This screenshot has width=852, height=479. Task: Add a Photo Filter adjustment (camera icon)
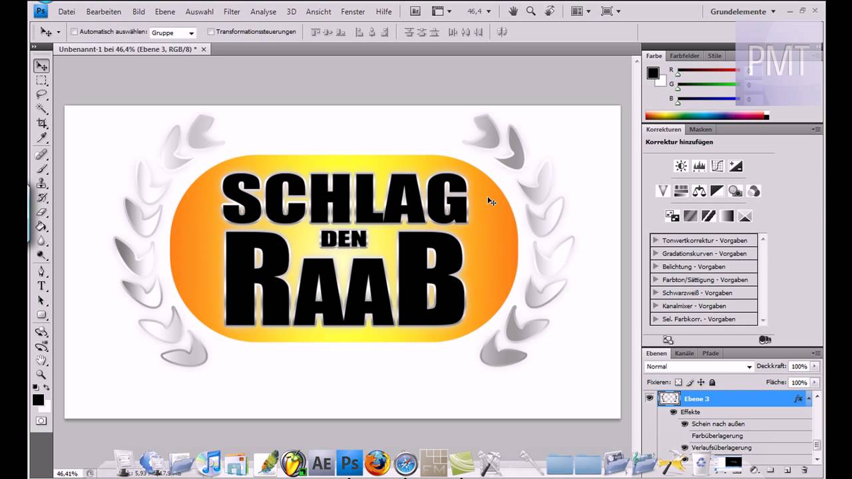736,191
